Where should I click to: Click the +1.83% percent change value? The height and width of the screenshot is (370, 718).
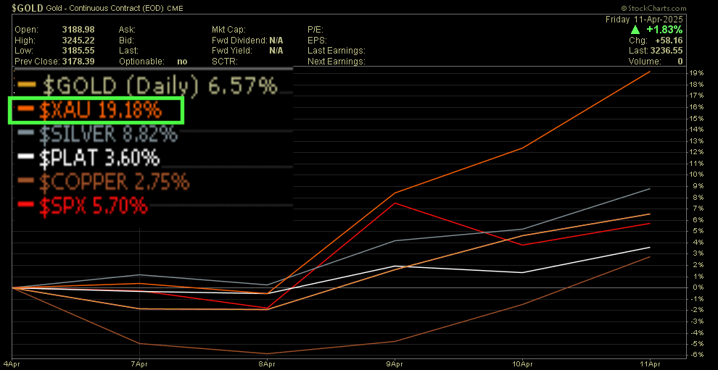663,30
